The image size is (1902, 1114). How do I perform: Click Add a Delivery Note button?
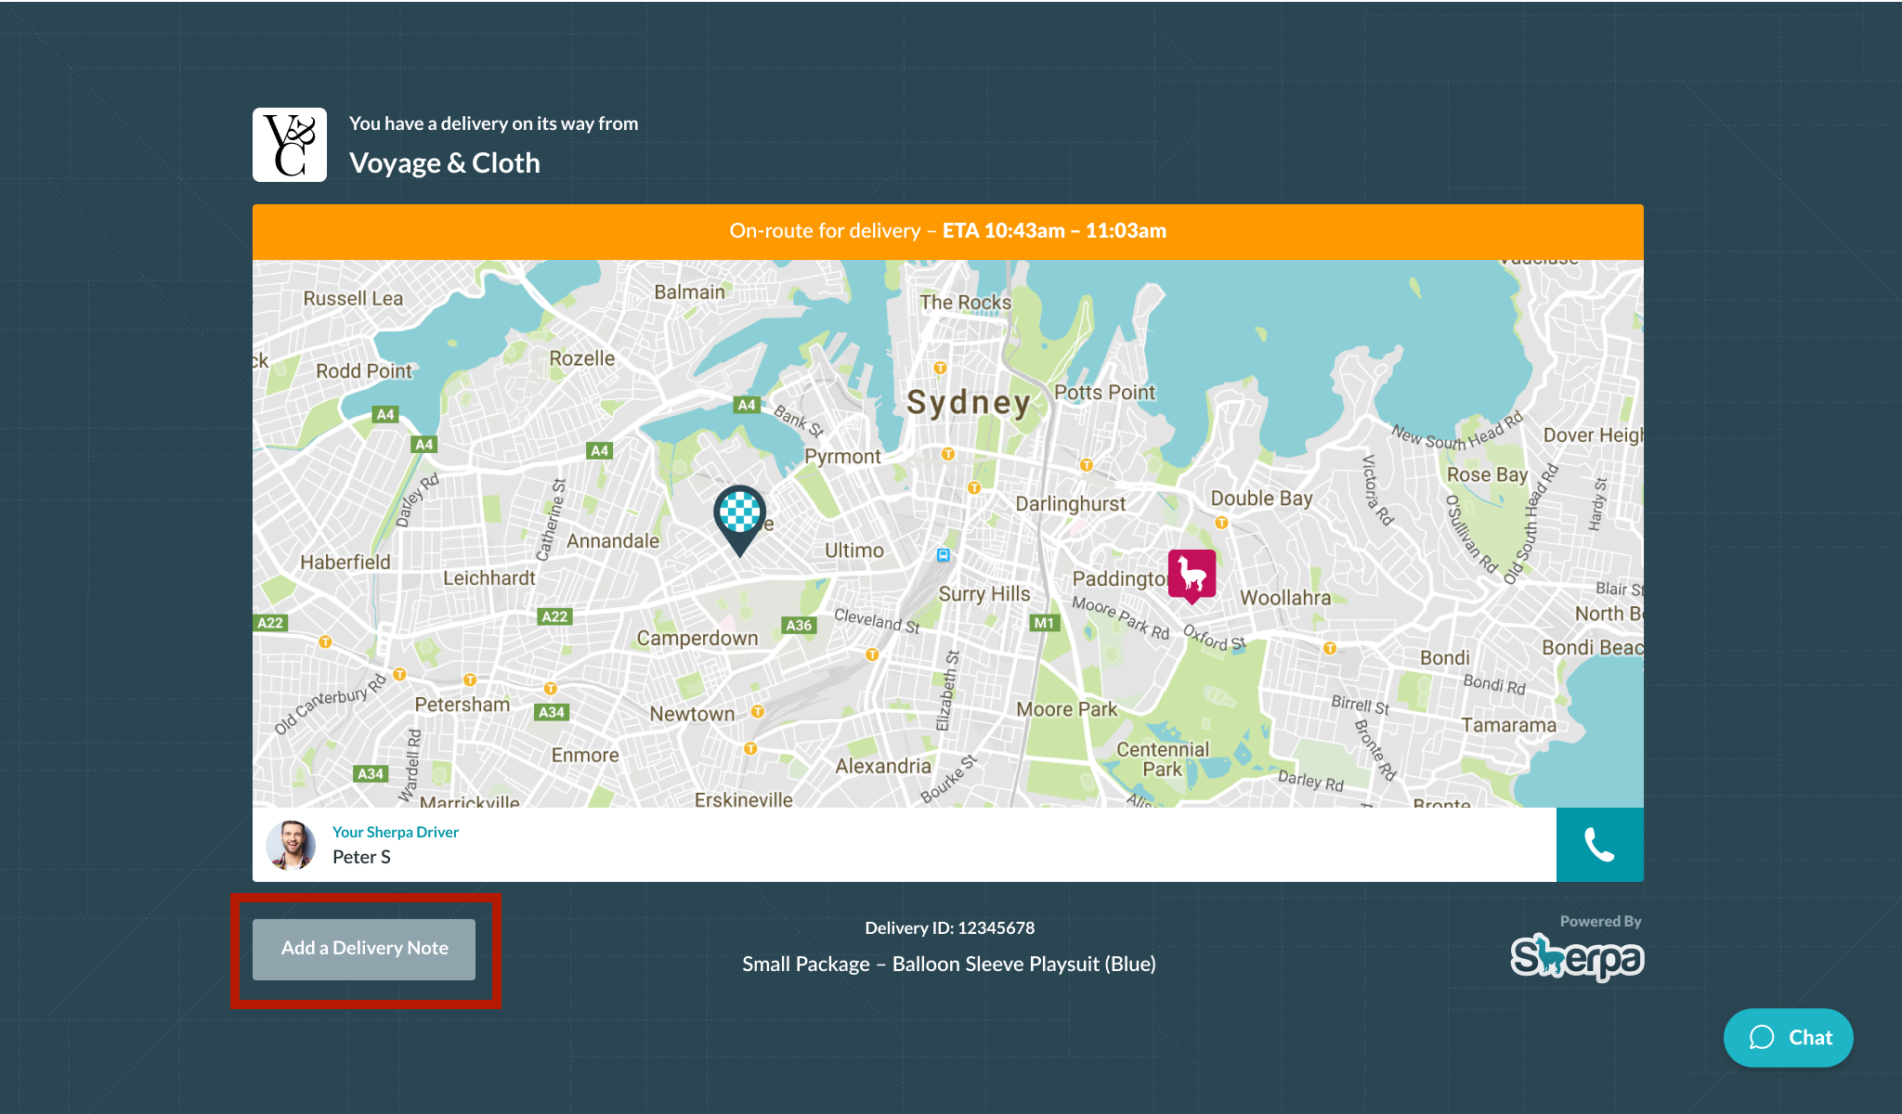364,949
